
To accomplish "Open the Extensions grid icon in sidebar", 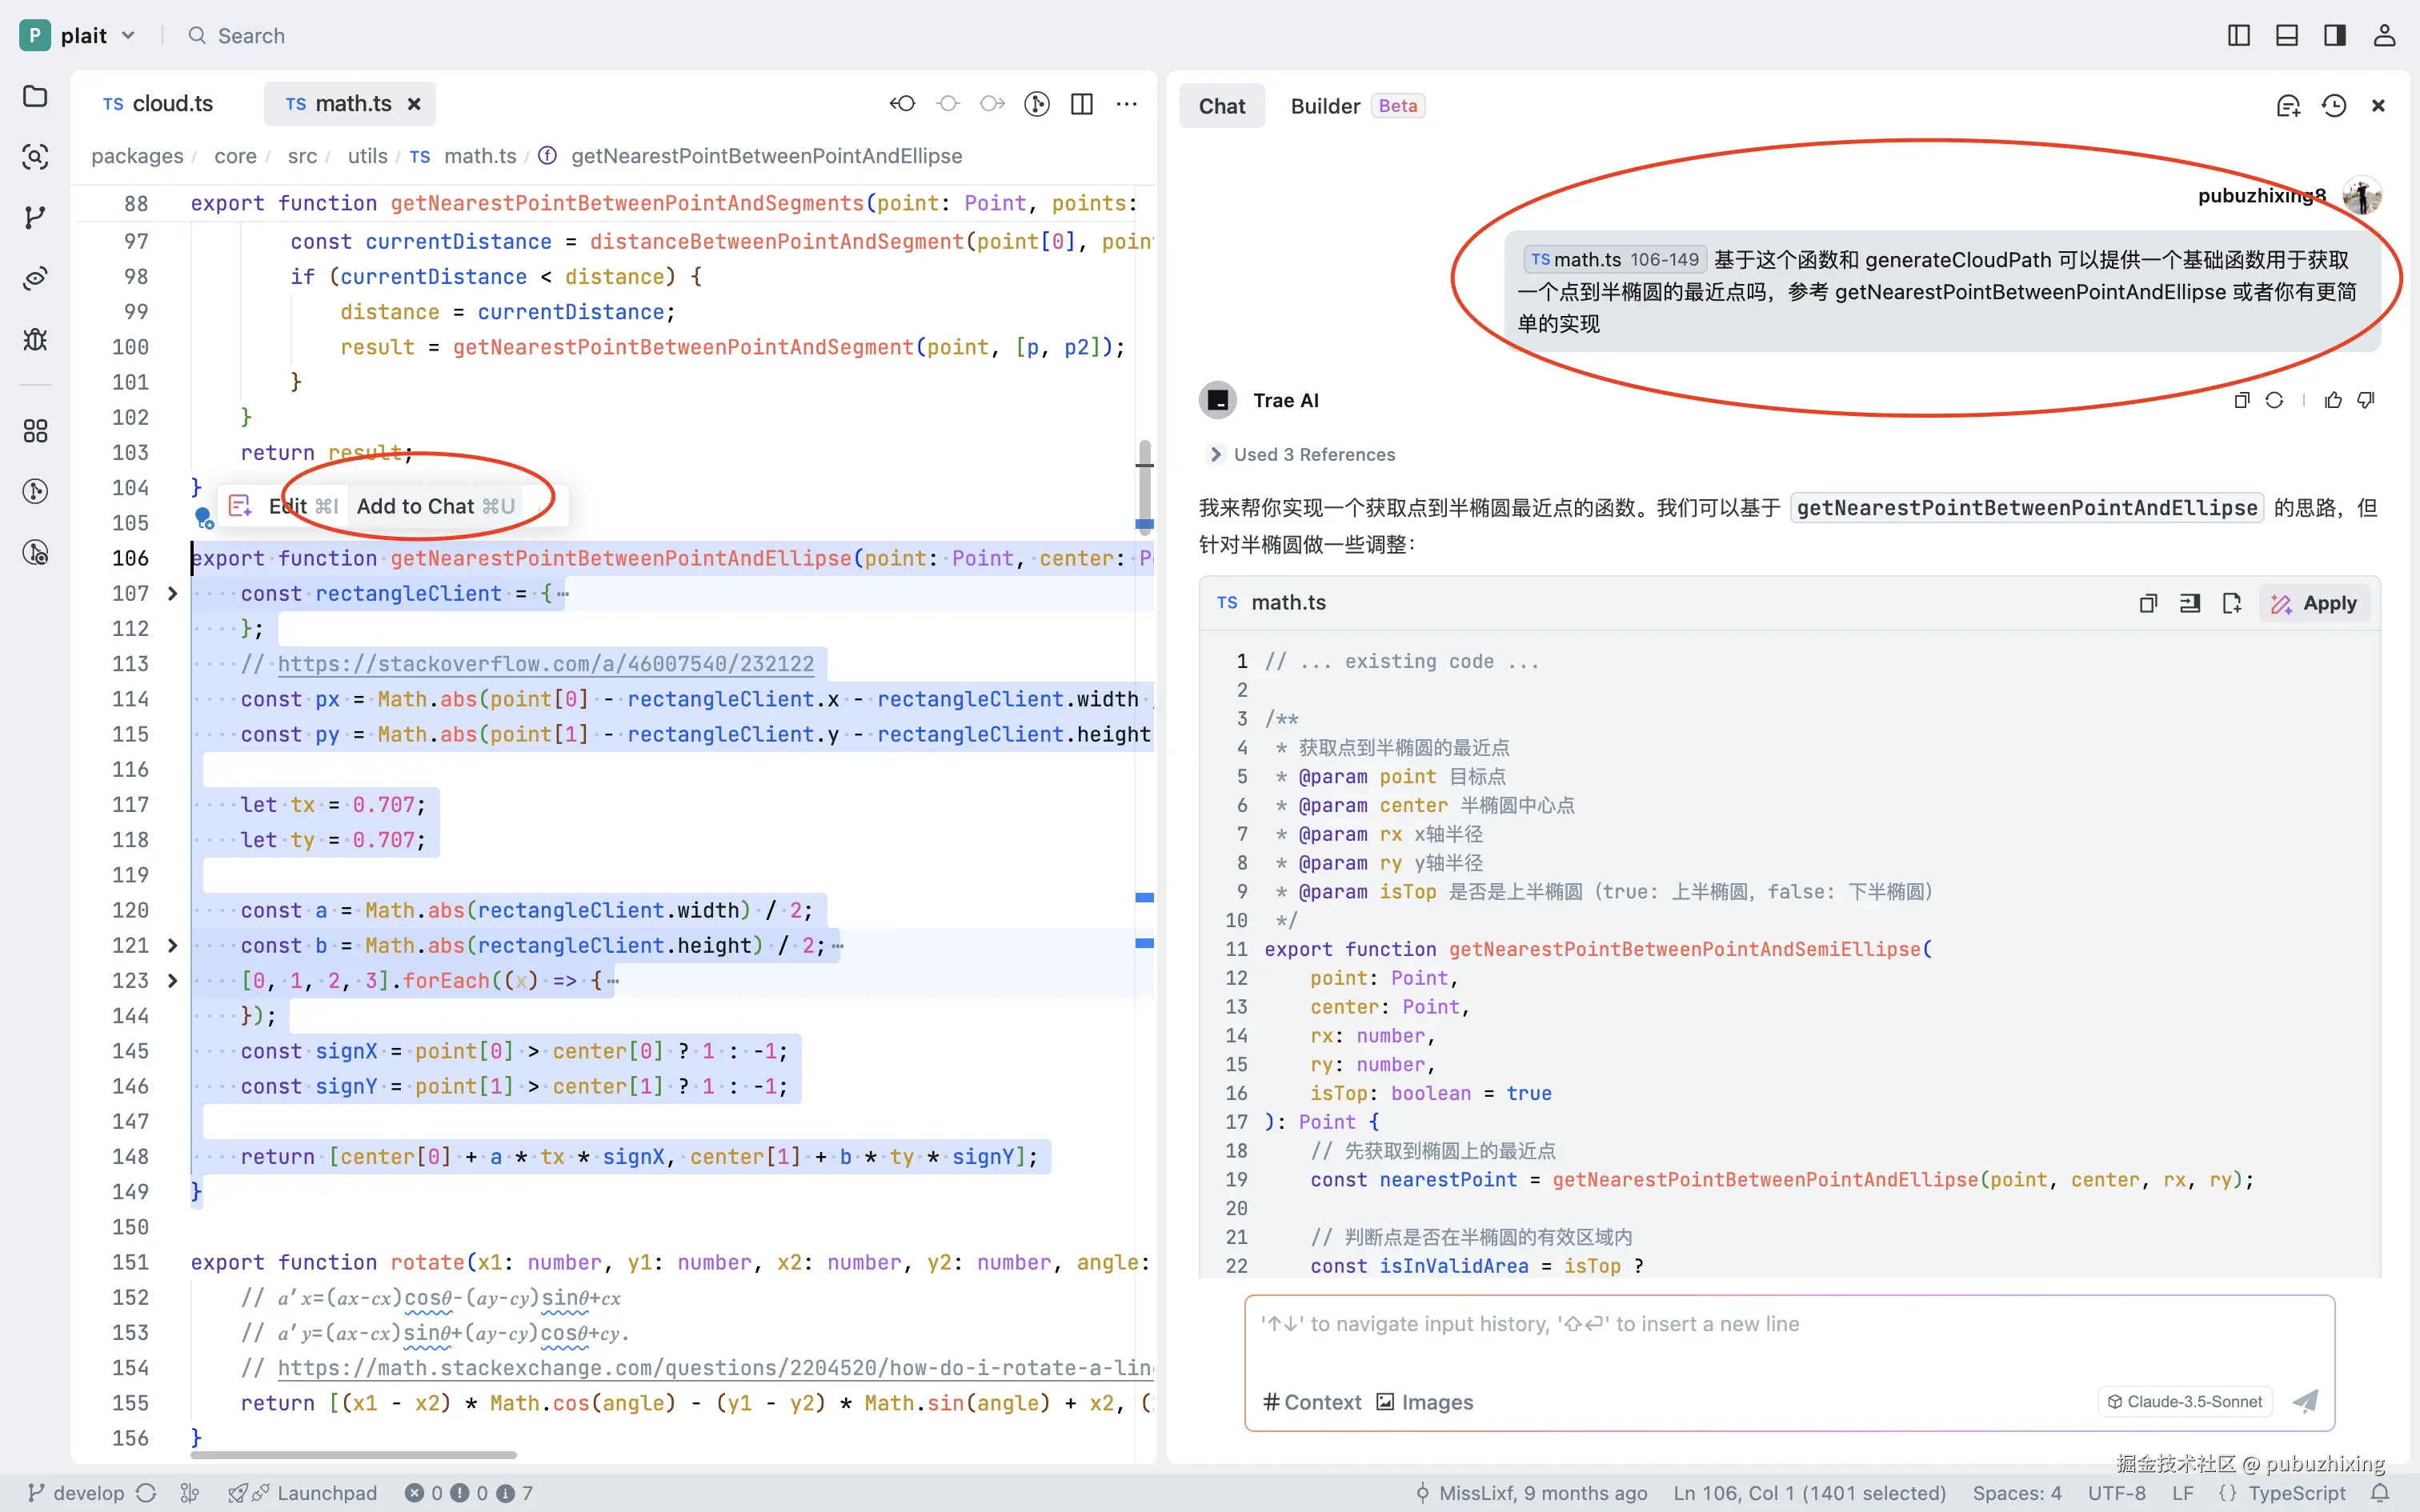I will 35,431.
